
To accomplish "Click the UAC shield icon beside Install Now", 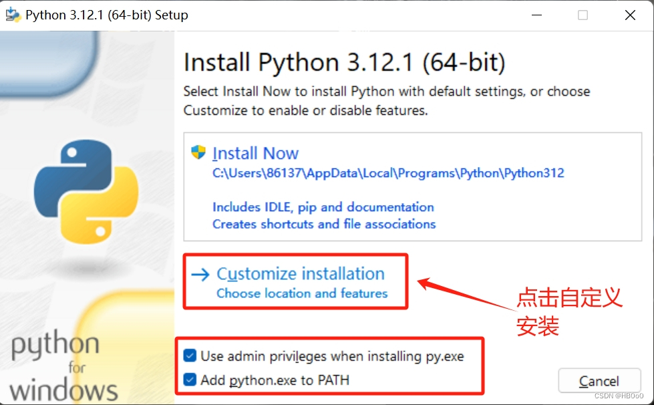I will point(198,152).
